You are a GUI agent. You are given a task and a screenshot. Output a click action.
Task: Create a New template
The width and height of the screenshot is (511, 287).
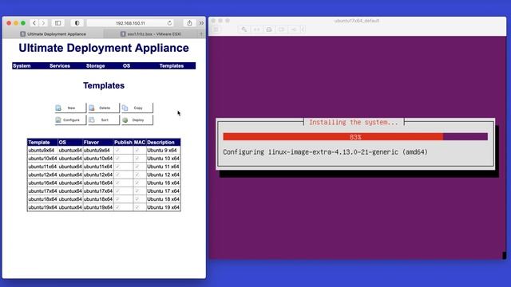(70, 108)
